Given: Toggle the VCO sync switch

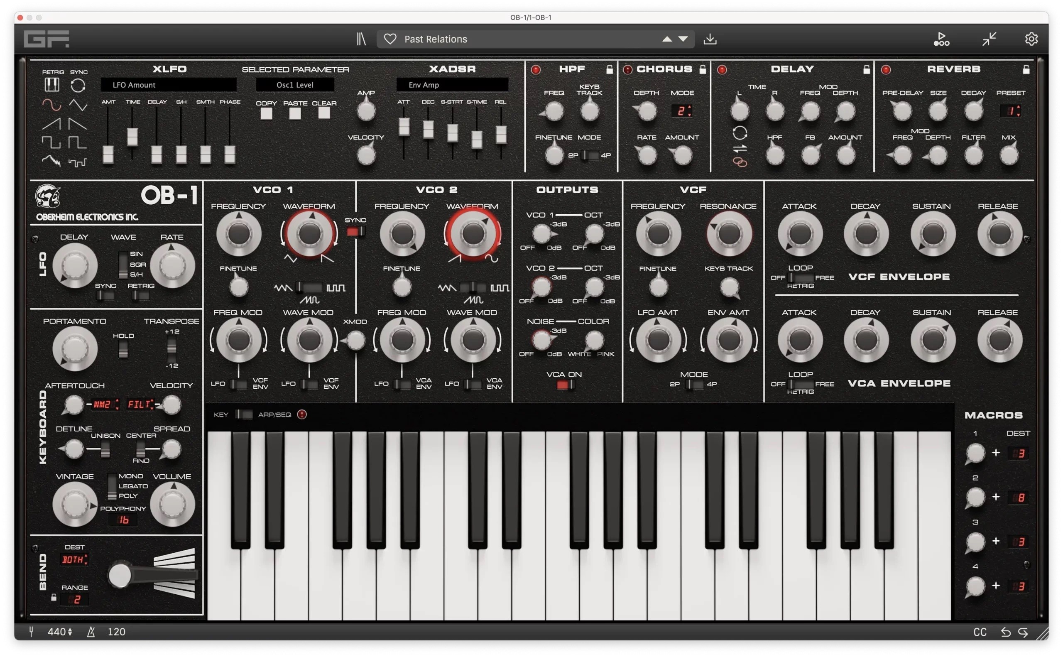Looking at the screenshot, I should click(355, 232).
